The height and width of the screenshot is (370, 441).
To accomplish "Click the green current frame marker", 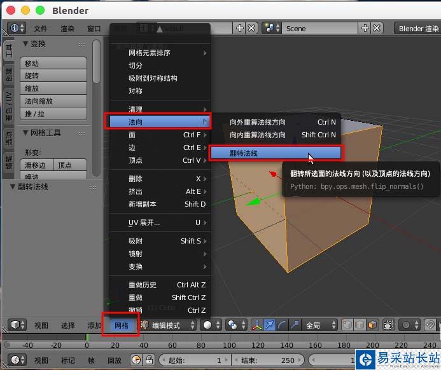I will coord(87,337).
